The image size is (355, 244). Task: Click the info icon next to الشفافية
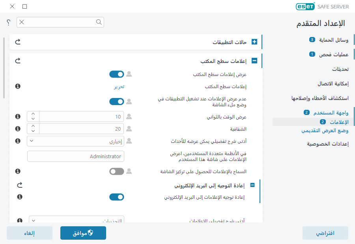tap(17, 129)
